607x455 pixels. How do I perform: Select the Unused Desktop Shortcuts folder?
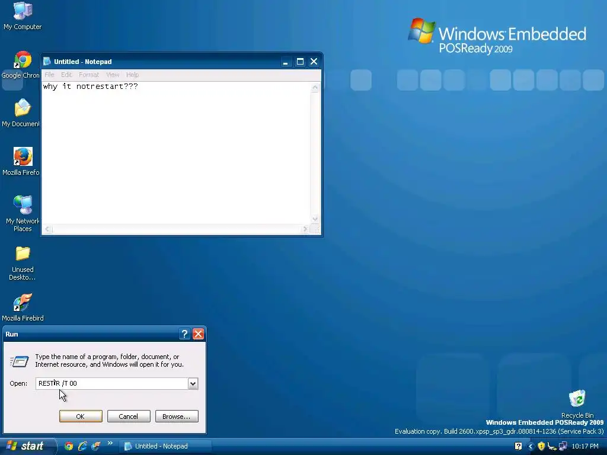[x=23, y=263]
